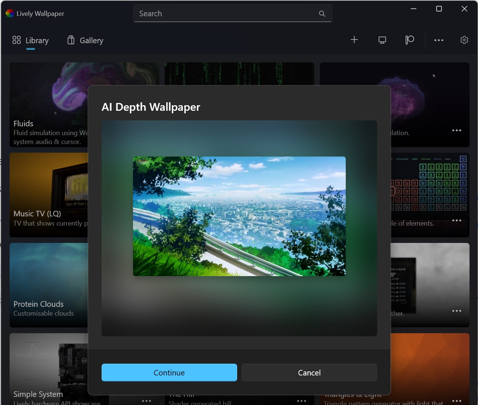The width and height of the screenshot is (478, 405).
Task: Open the Patreon support icon
Action: point(409,40)
